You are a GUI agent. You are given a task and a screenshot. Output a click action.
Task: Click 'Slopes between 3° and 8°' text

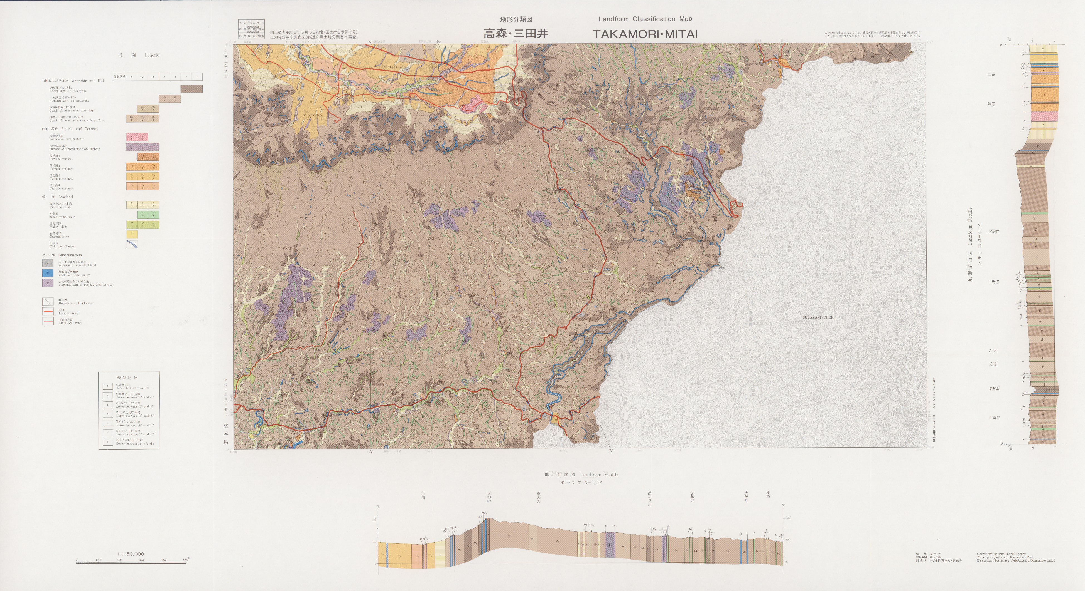(135, 434)
